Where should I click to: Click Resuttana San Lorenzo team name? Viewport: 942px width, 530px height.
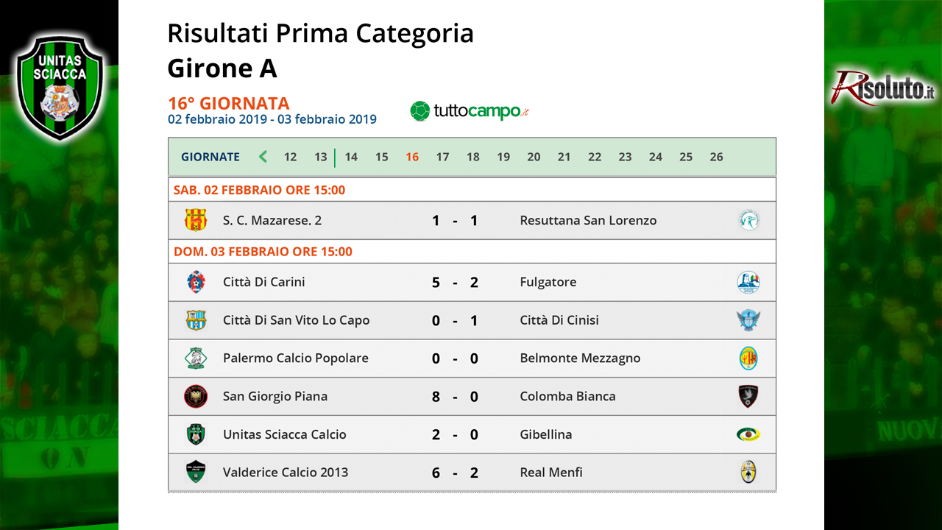[x=588, y=220]
